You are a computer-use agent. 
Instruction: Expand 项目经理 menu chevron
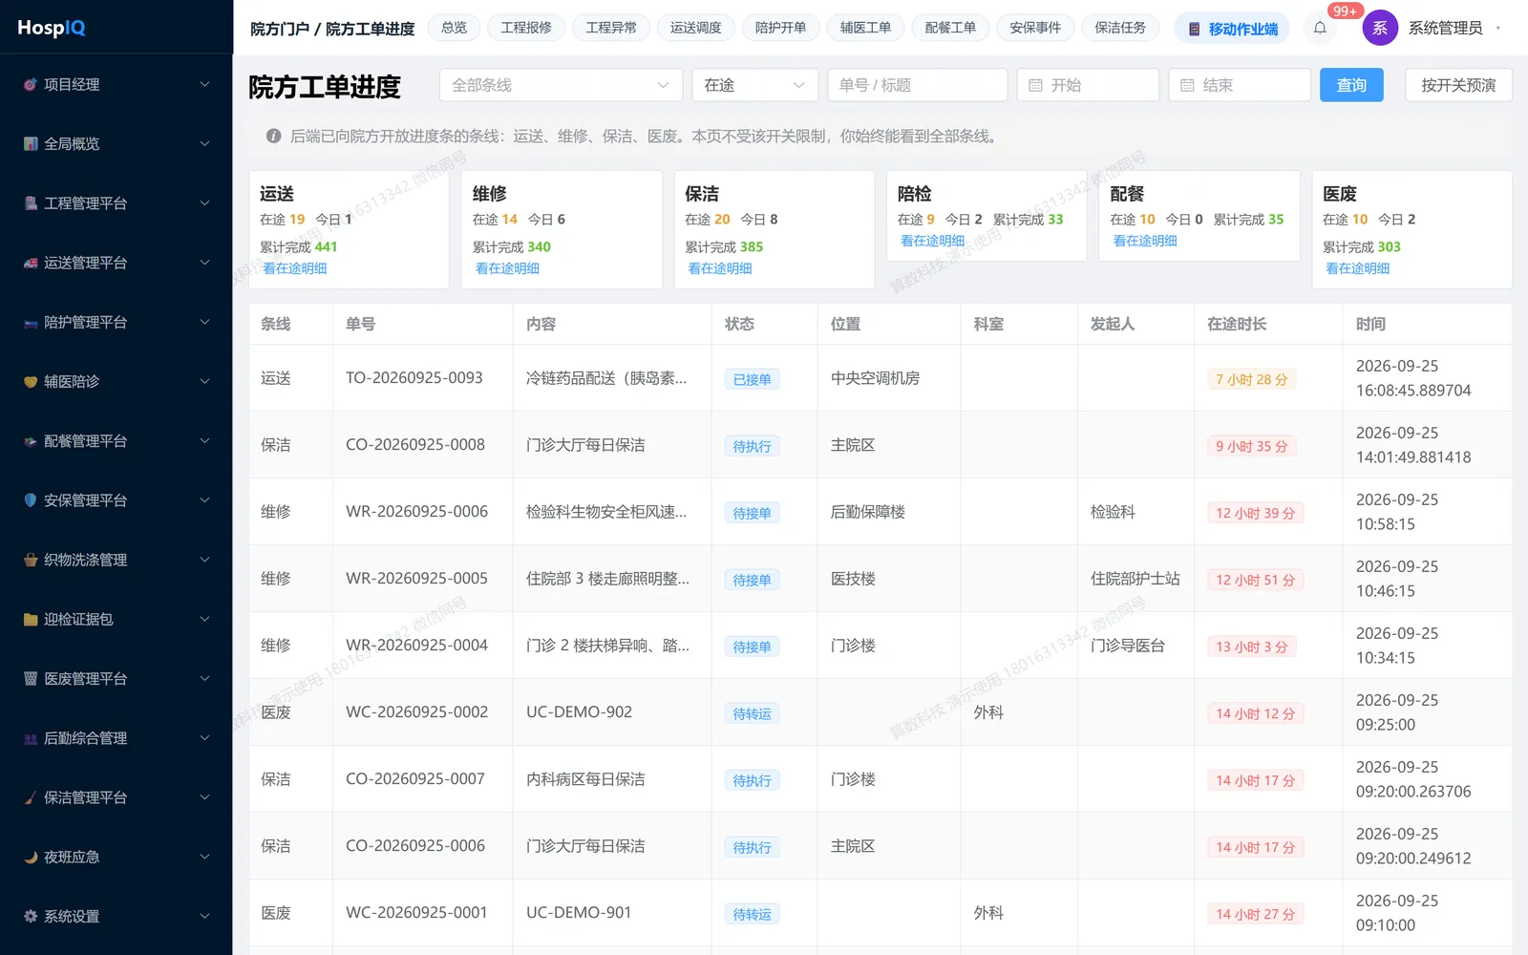(x=204, y=84)
